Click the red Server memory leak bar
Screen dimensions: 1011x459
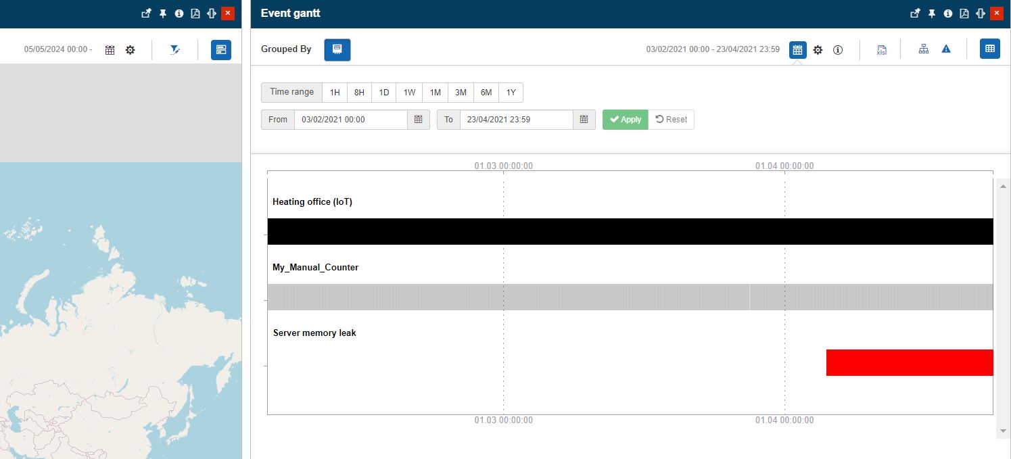click(x=909, y=362)
